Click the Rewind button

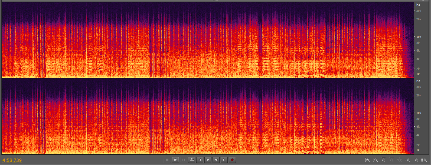pos(208,160)
